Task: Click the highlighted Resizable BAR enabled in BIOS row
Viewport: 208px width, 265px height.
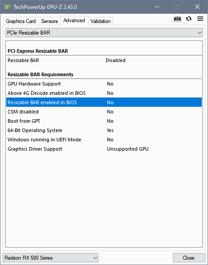Action: click(104, 102)
